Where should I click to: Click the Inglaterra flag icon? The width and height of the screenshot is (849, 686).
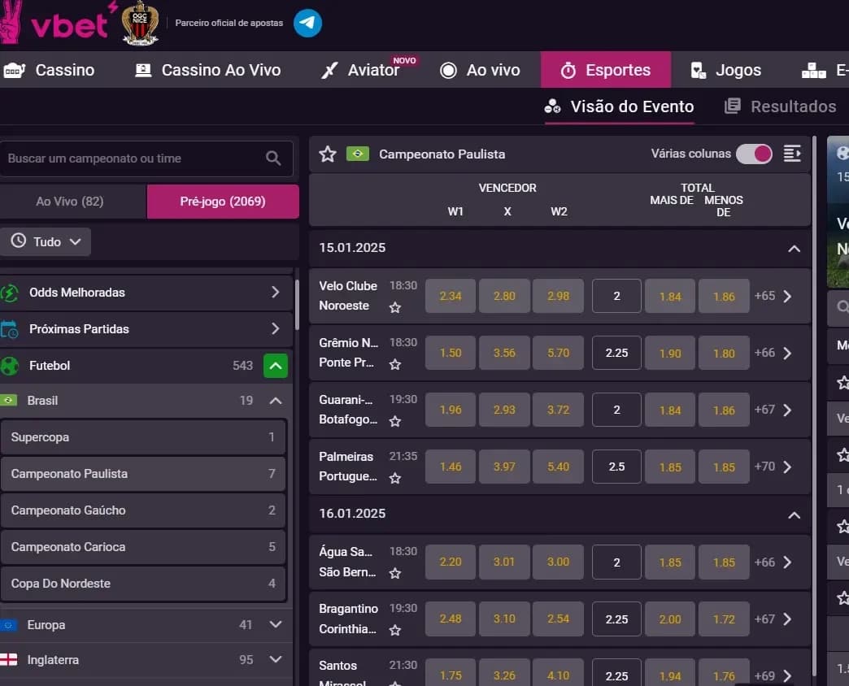point(8,660)
